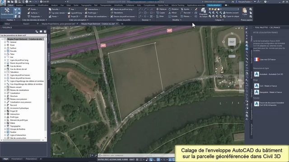
Task: Open the Parcelle tool in ribbon
Action: tap(55, 9)
